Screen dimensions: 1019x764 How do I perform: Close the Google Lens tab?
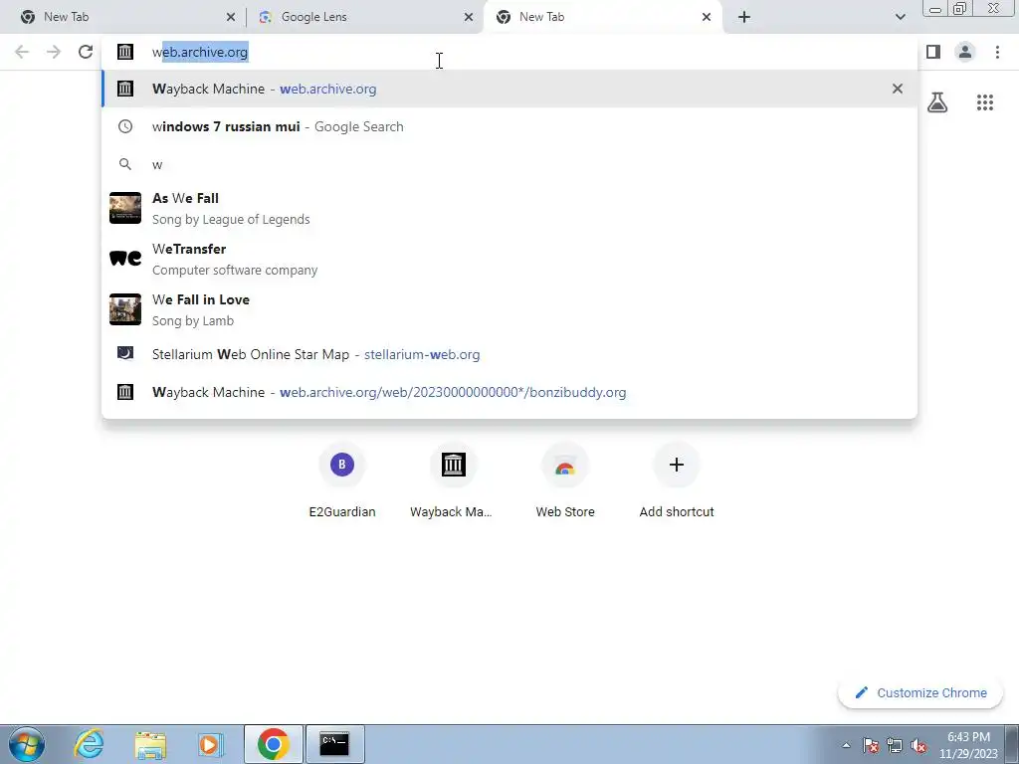(469, 17)
